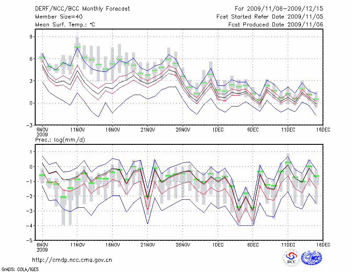Click the blue NCC globe logo

(312, 257)
